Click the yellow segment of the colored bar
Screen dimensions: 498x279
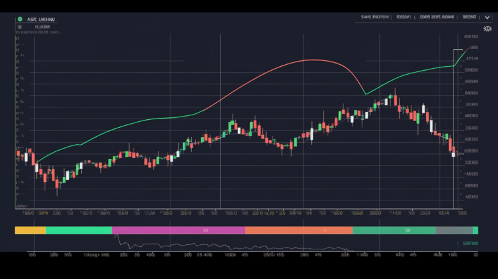point(30,231)
